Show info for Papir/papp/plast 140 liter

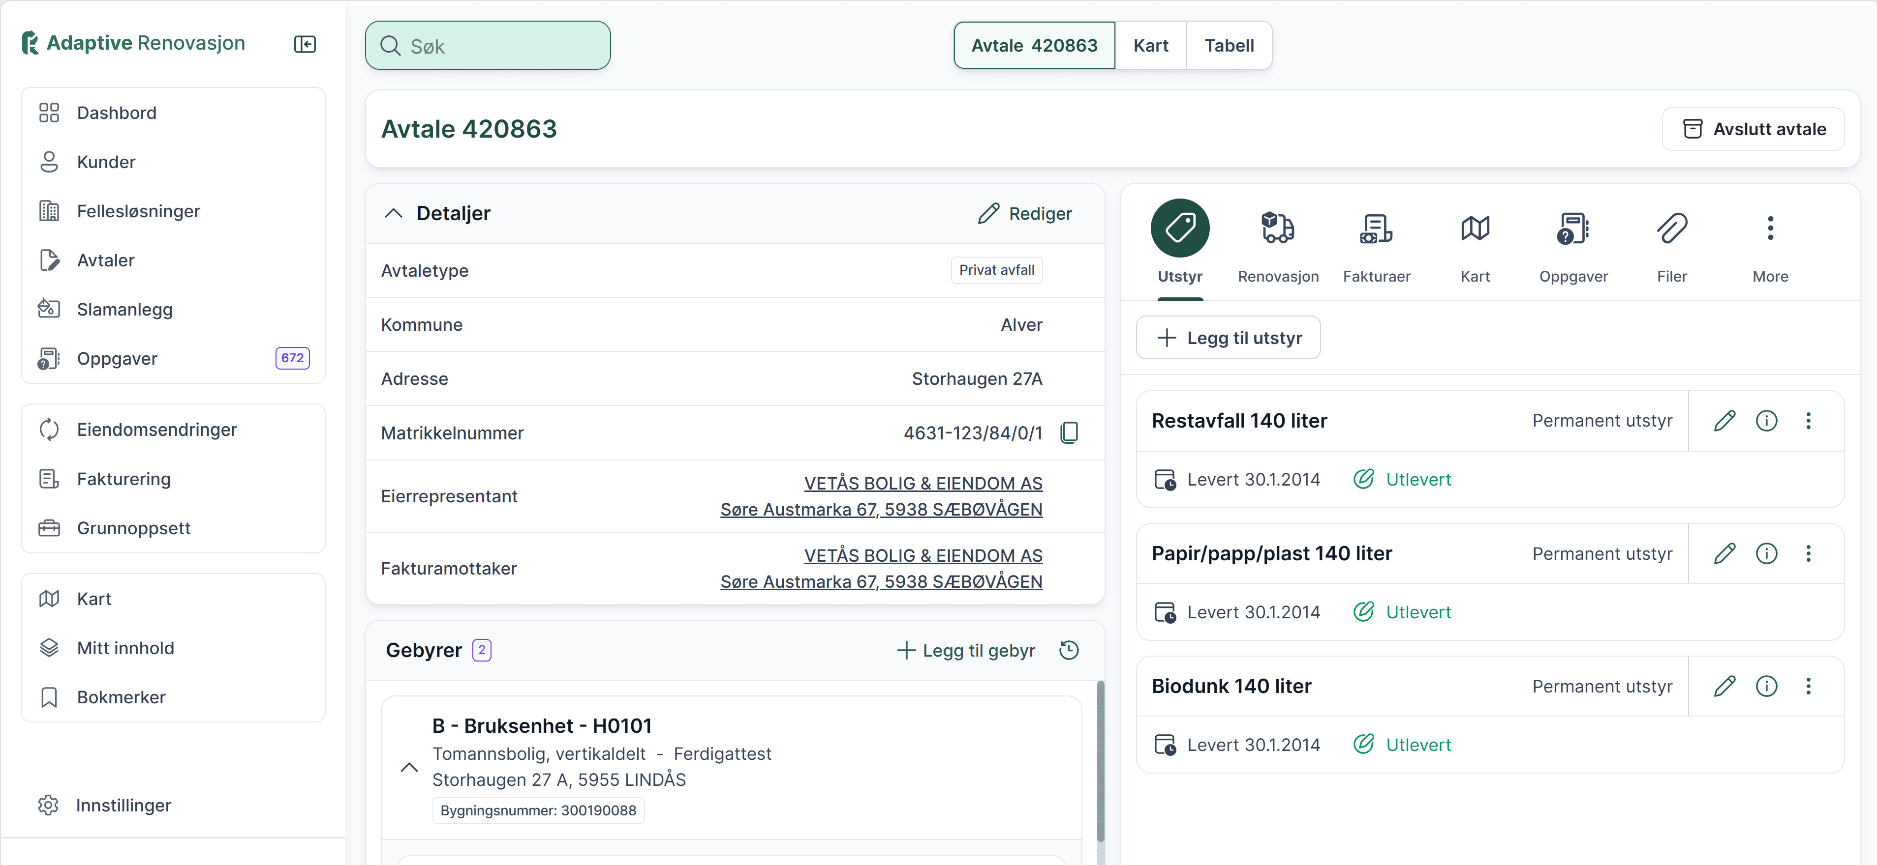1766,553
